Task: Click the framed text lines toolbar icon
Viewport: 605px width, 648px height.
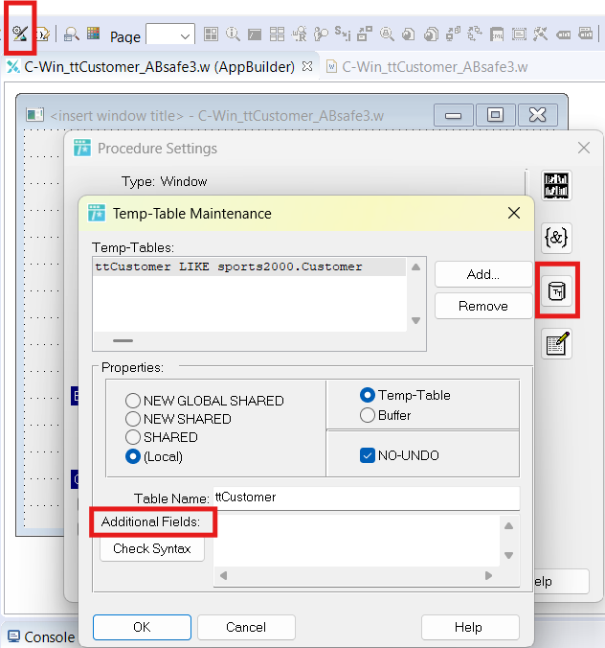Action: [519, 35]
